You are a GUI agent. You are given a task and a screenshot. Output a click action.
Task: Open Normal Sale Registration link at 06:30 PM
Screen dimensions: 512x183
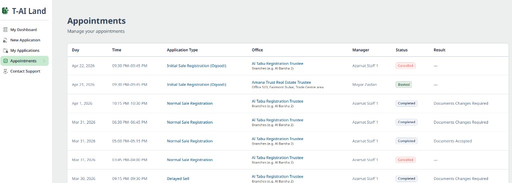click(x=189, y=123)
